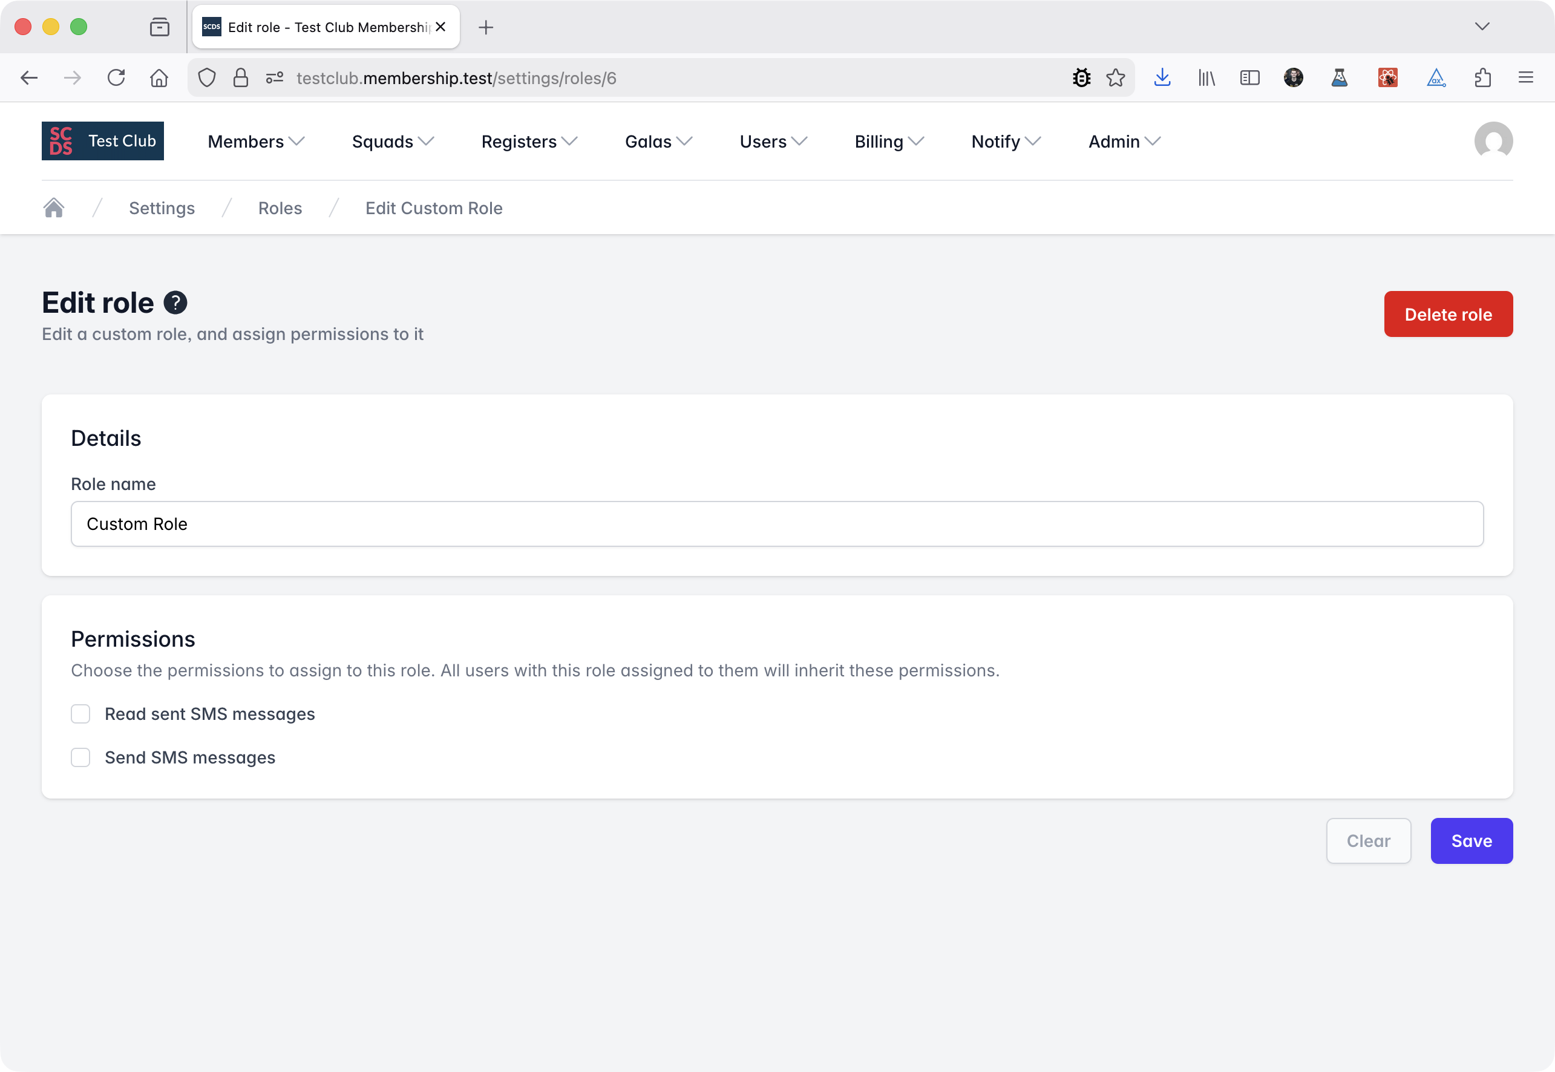Open the user avatar profile icon
Image resolution: width=1555 pixels, height=1072 pixels.
click(1493, 141)
